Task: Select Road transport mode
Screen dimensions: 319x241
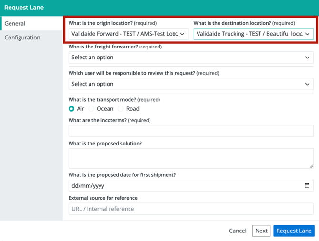Action: coord(120,109)
